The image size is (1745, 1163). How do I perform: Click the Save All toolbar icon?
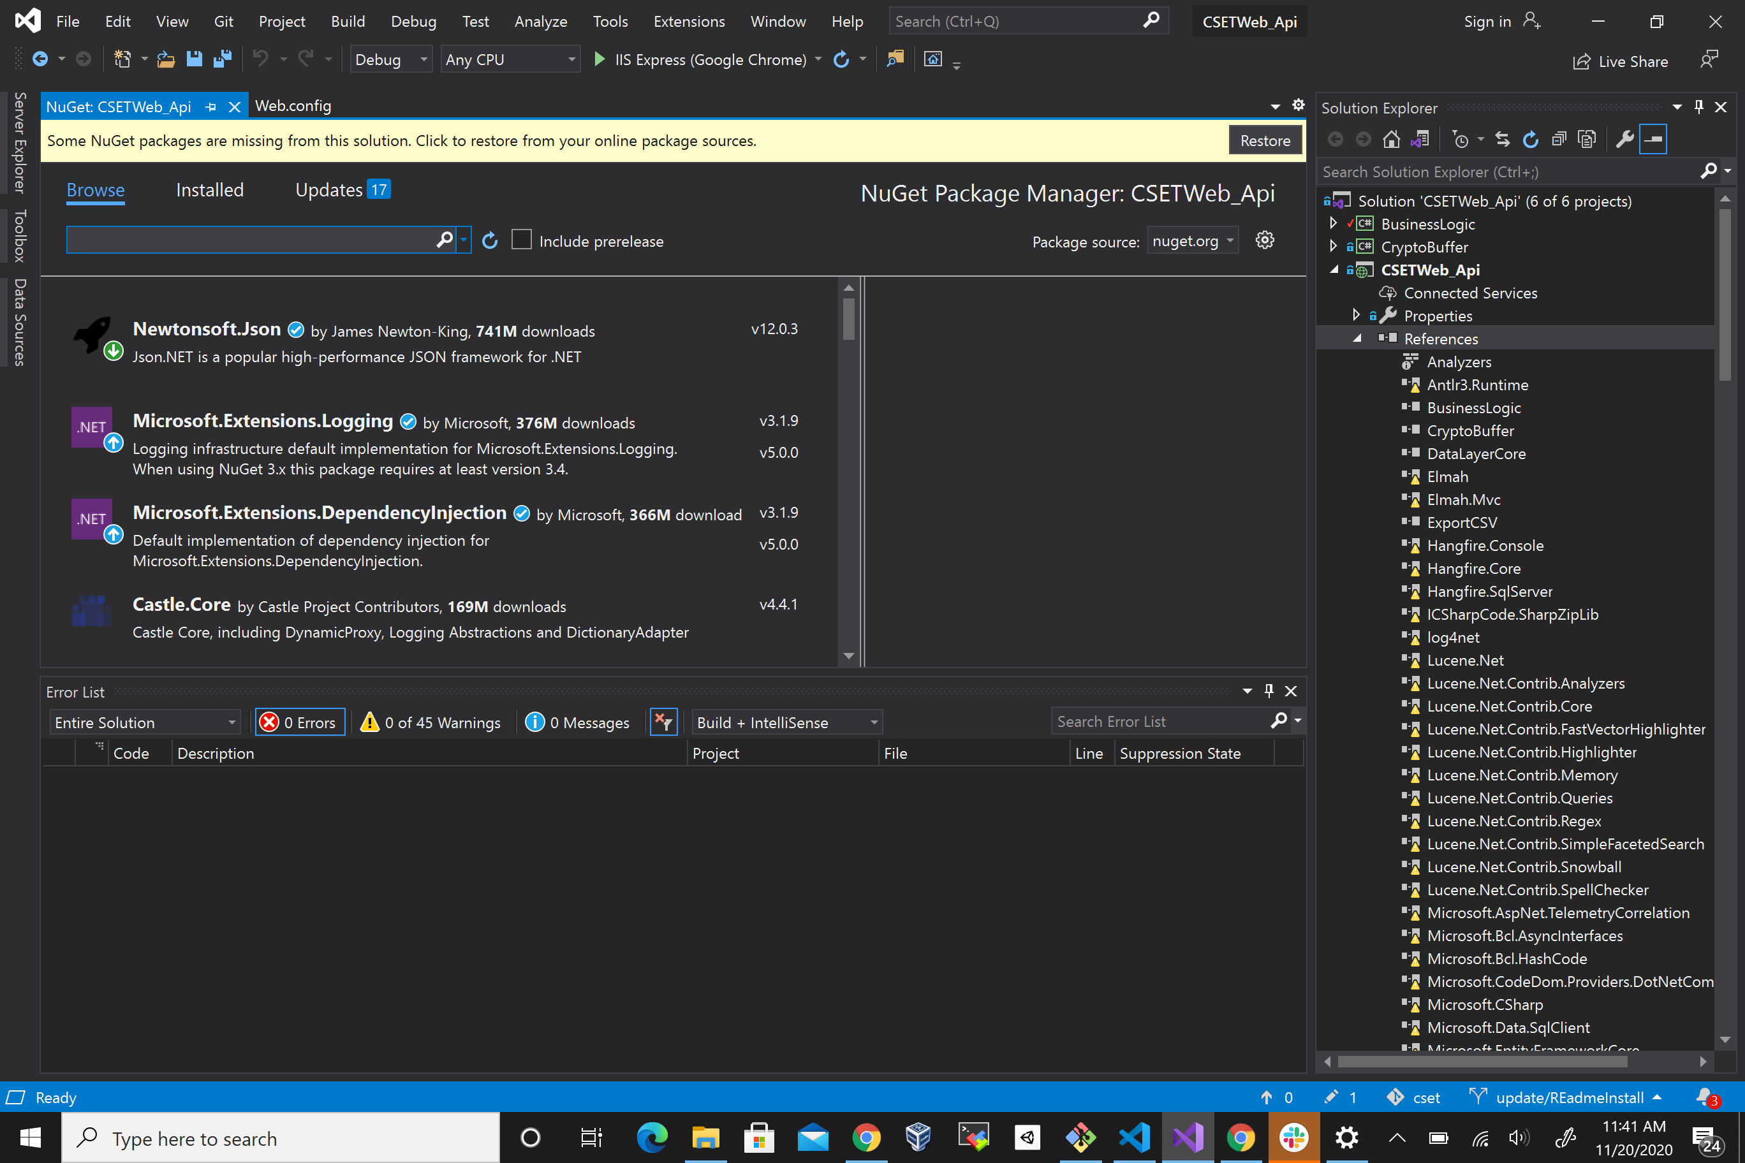coord(223,59)
